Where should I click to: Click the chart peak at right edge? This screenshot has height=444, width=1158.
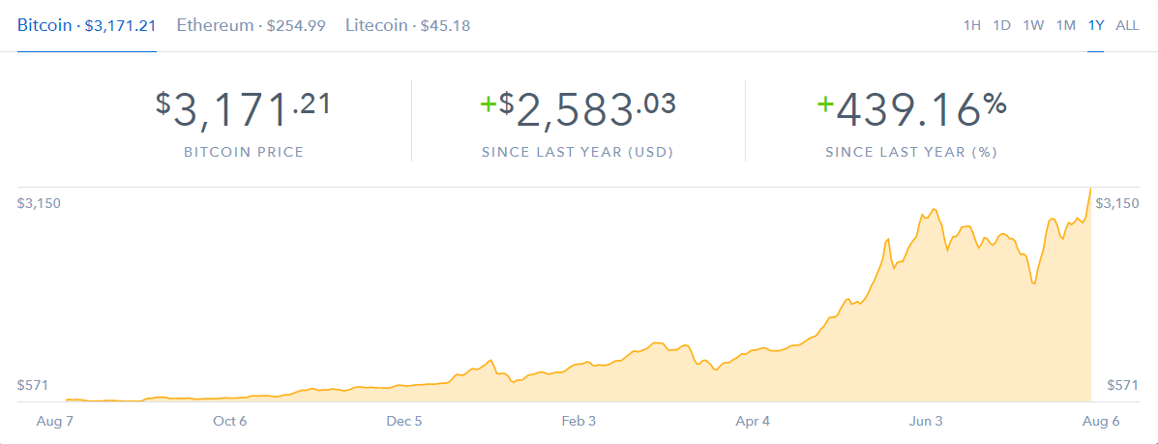click(x=1090, y=190)
